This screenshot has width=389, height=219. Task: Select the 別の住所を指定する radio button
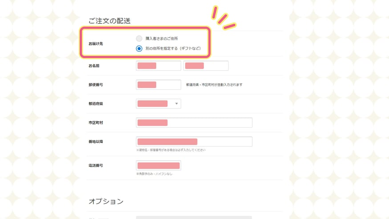139,49
